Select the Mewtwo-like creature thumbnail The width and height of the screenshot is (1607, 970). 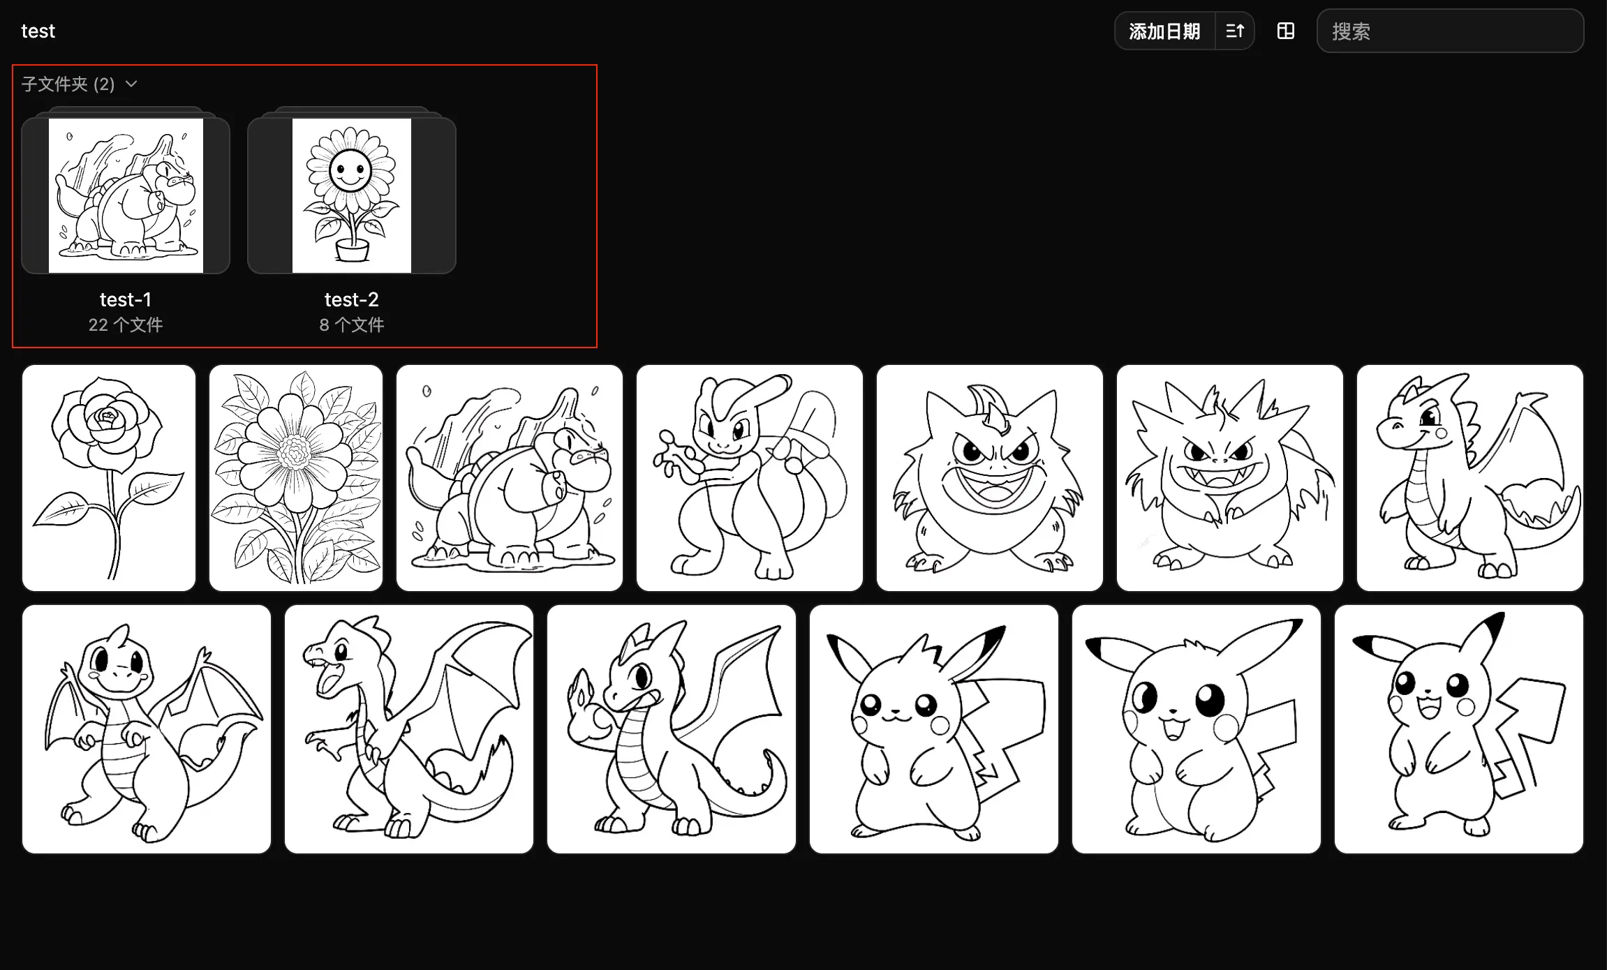750,478
